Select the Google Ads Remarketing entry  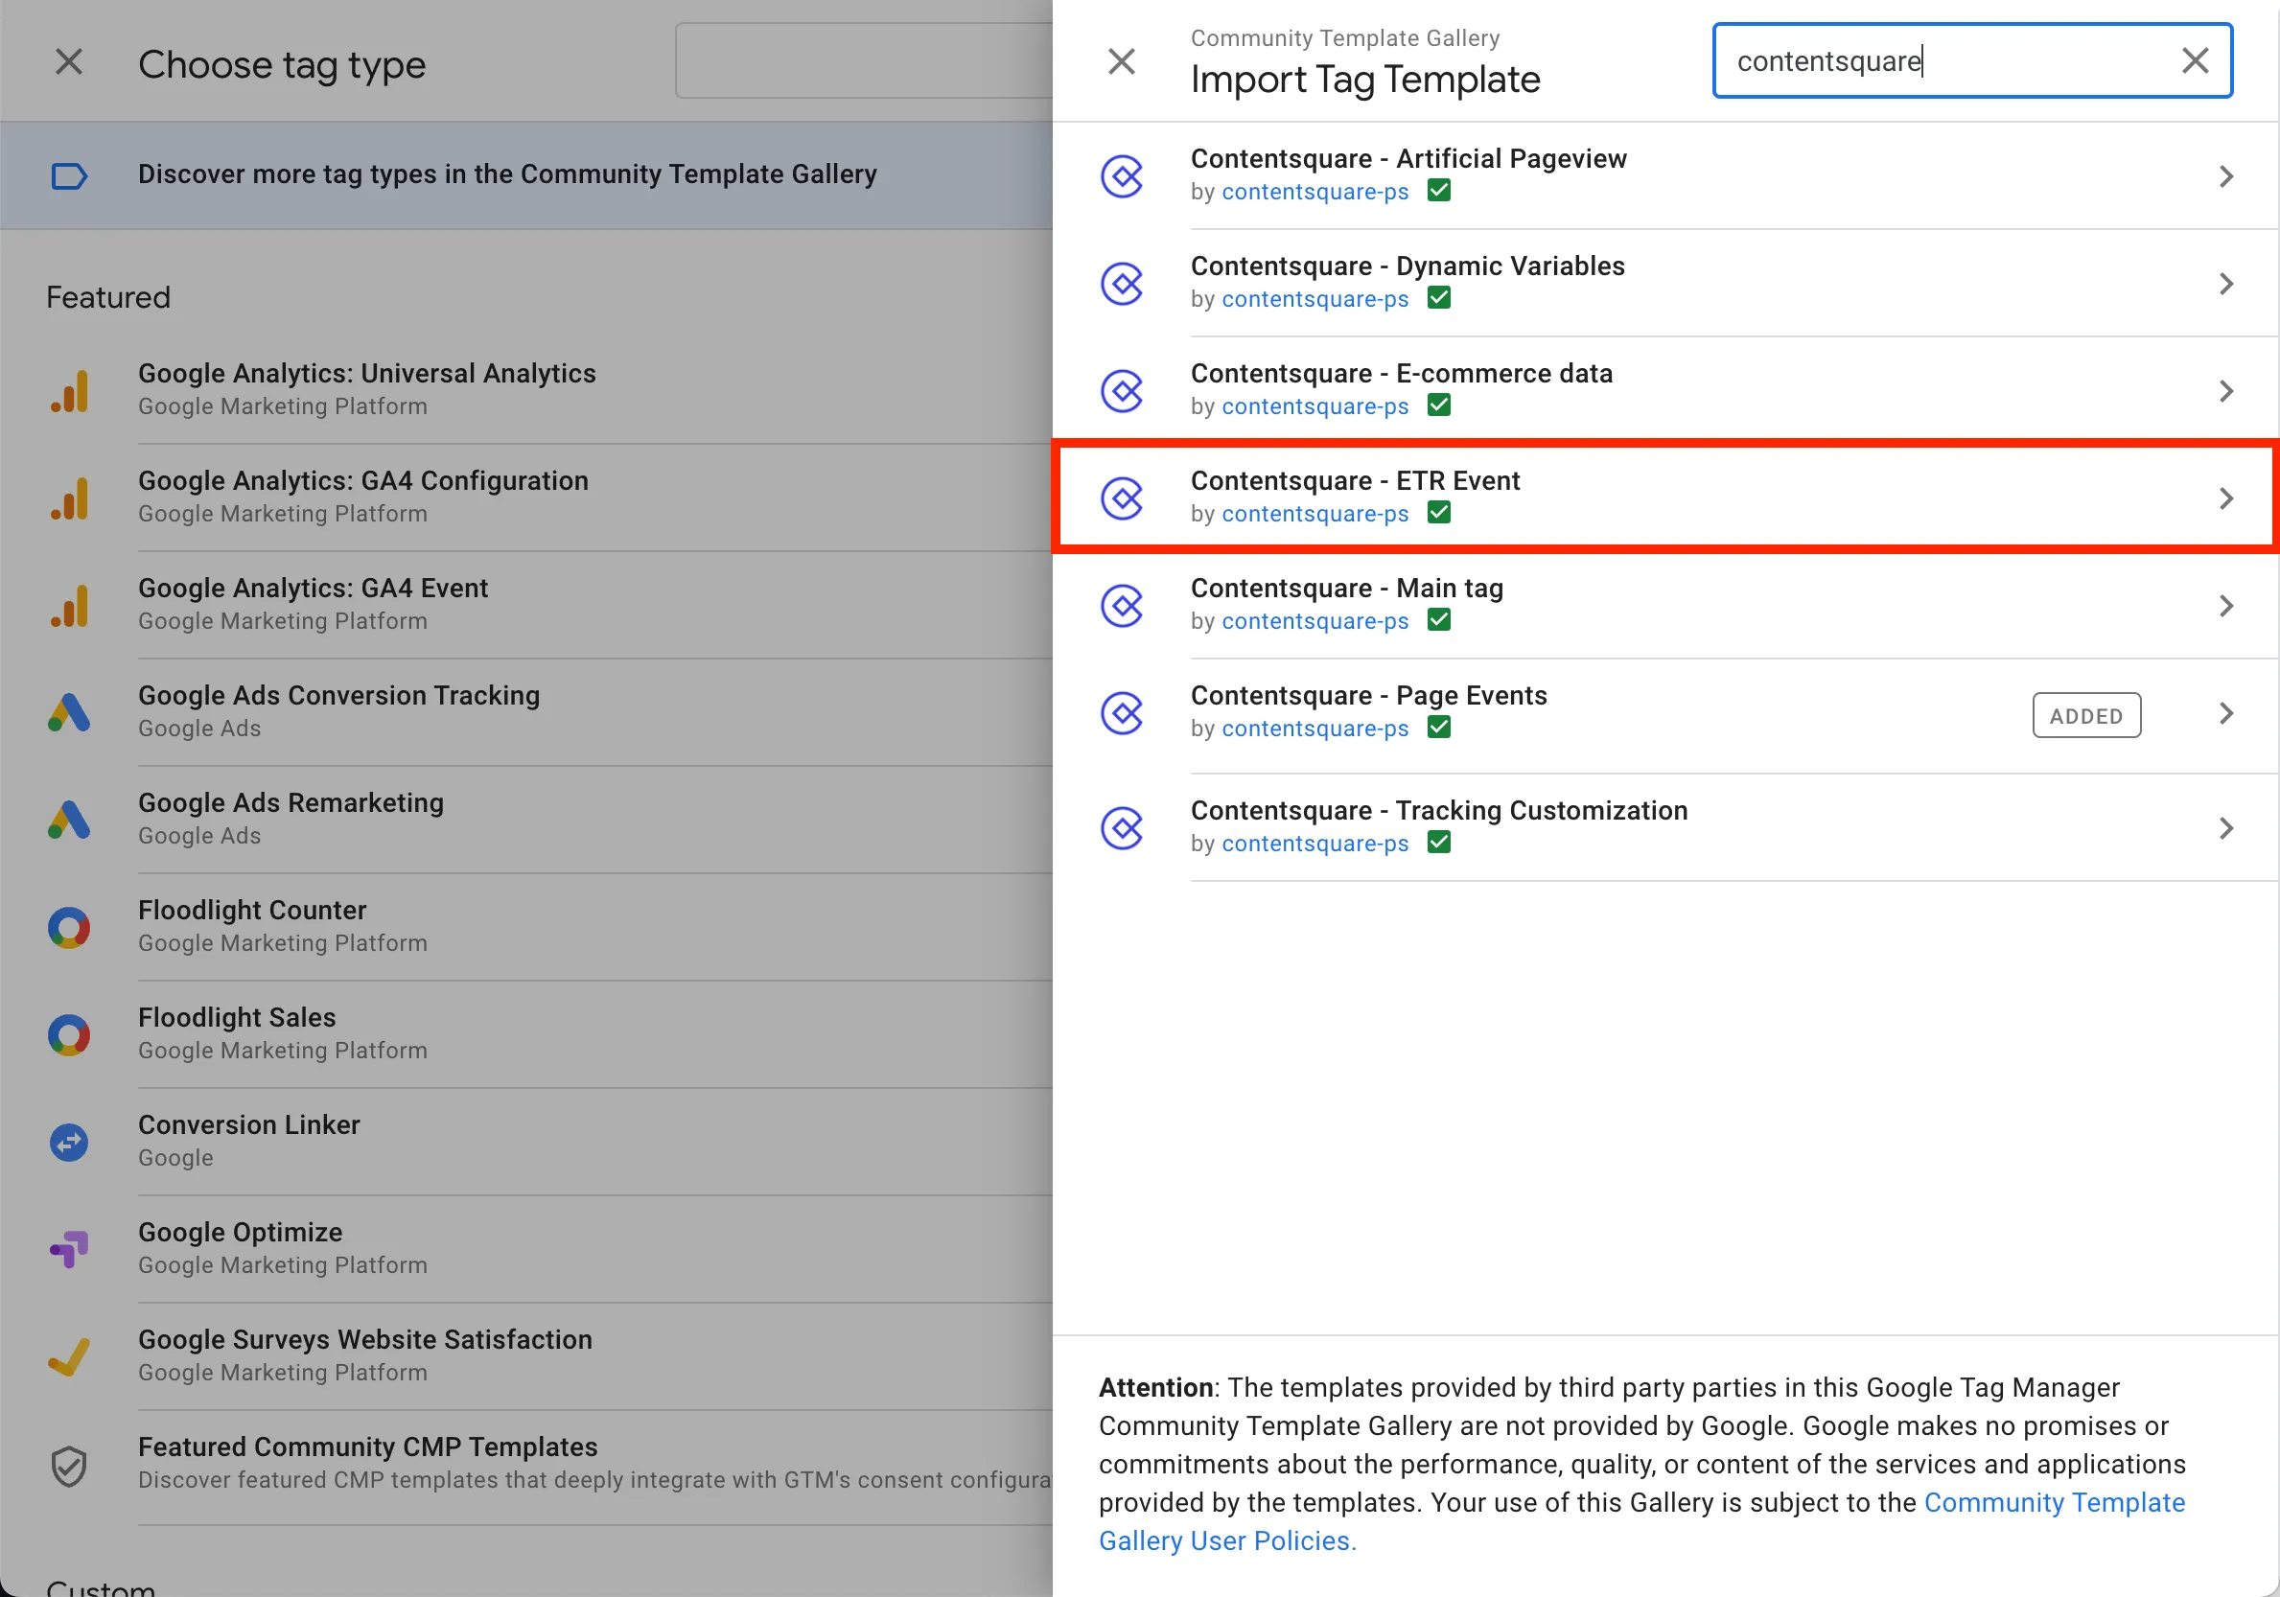[291, 803]
